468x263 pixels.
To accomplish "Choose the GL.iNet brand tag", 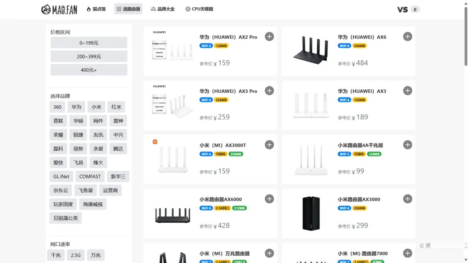I will 61,176.
